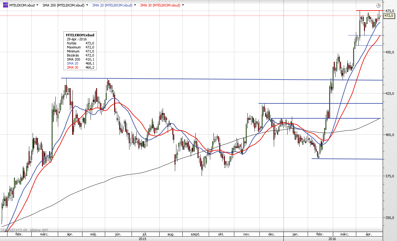
Task: Click the Nyitás value in info box
Action: click(90, 43)
